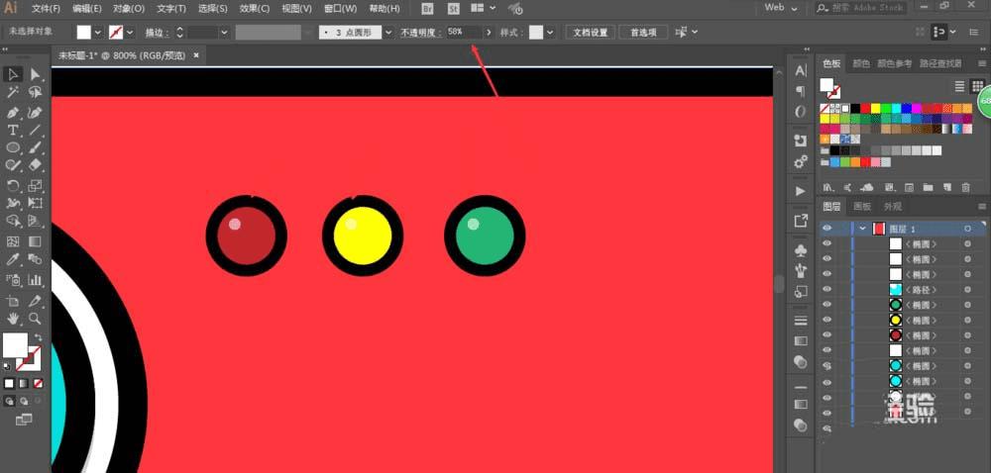The width and height of the screenshot is (991, 473).
Task: Click target circle of 路径 row
Action: [967, 290]
